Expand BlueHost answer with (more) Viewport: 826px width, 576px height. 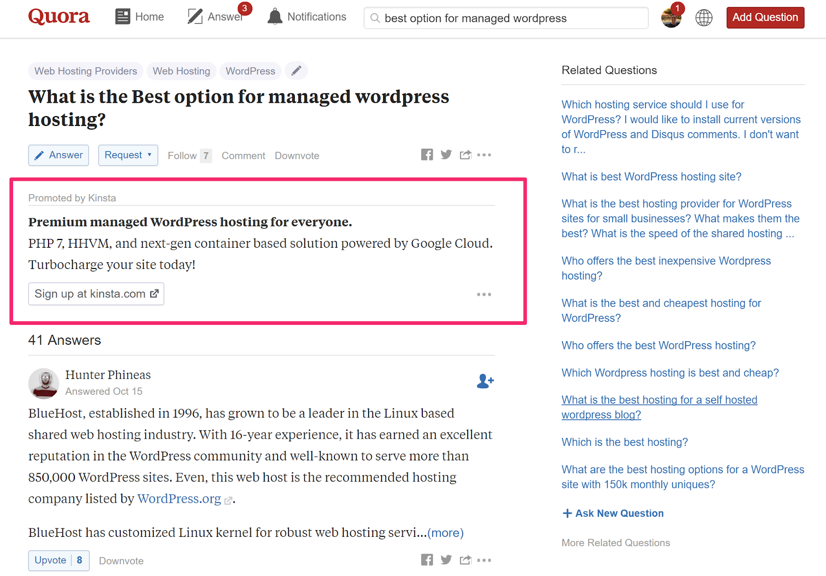[x=446, y=533]
